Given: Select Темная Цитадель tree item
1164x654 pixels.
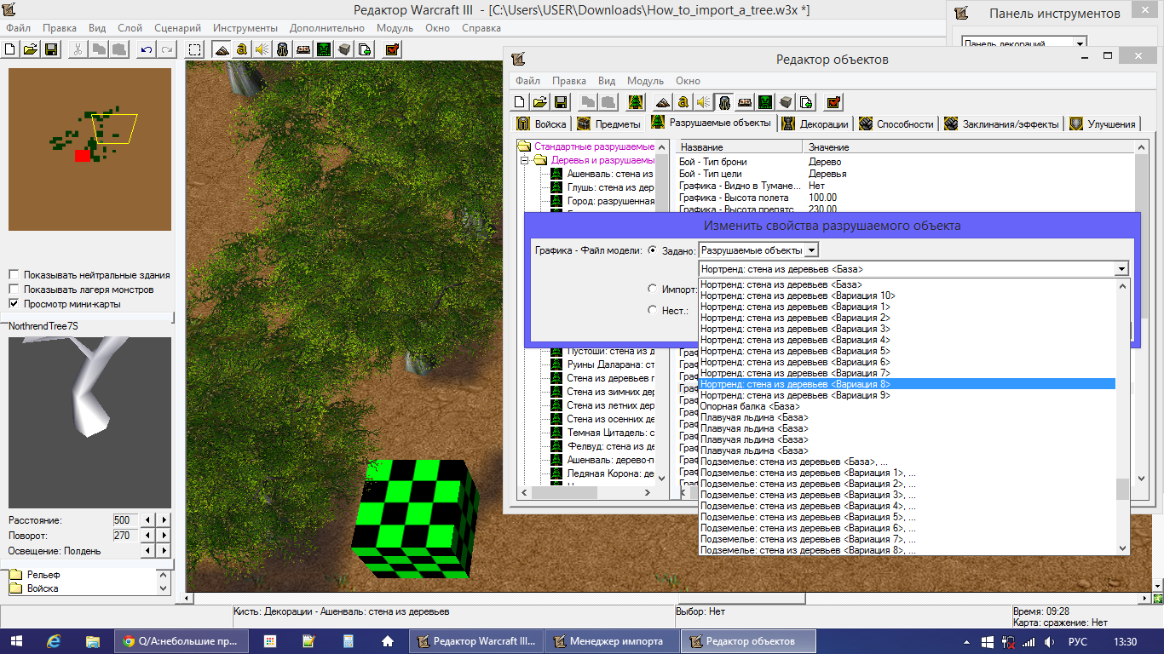Looking at the screenshot, I should pos(610,433).
